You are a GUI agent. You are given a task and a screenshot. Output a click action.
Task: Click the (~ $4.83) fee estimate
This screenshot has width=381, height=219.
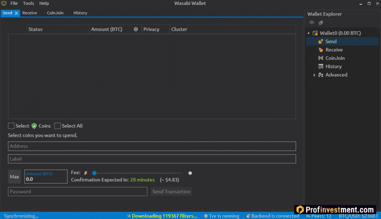(169, 180)
